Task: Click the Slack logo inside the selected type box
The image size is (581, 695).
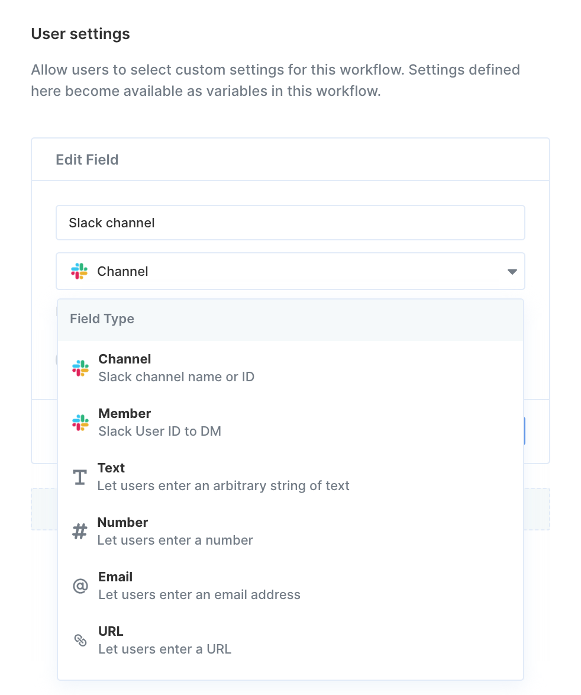Action: click(x=79, y=271)
